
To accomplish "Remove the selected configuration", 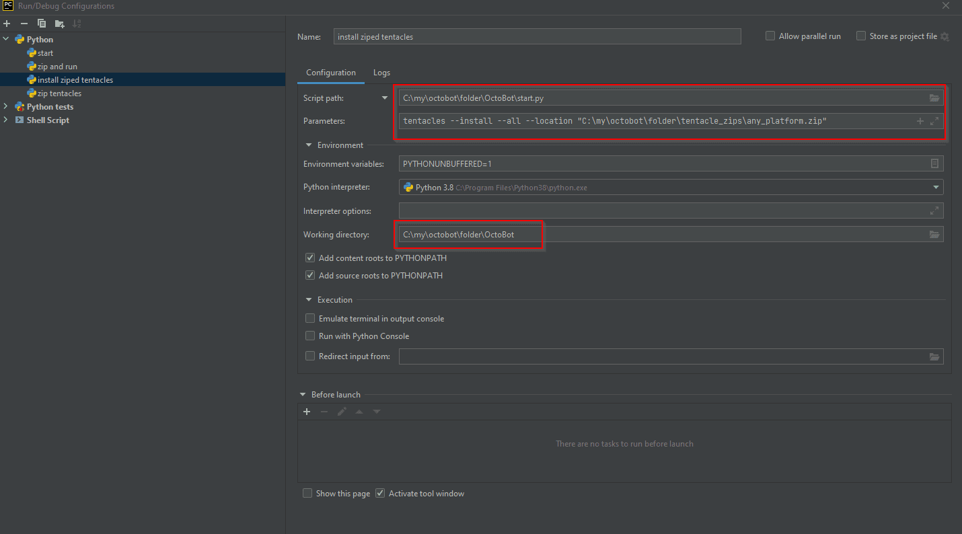I will point(24,24).
